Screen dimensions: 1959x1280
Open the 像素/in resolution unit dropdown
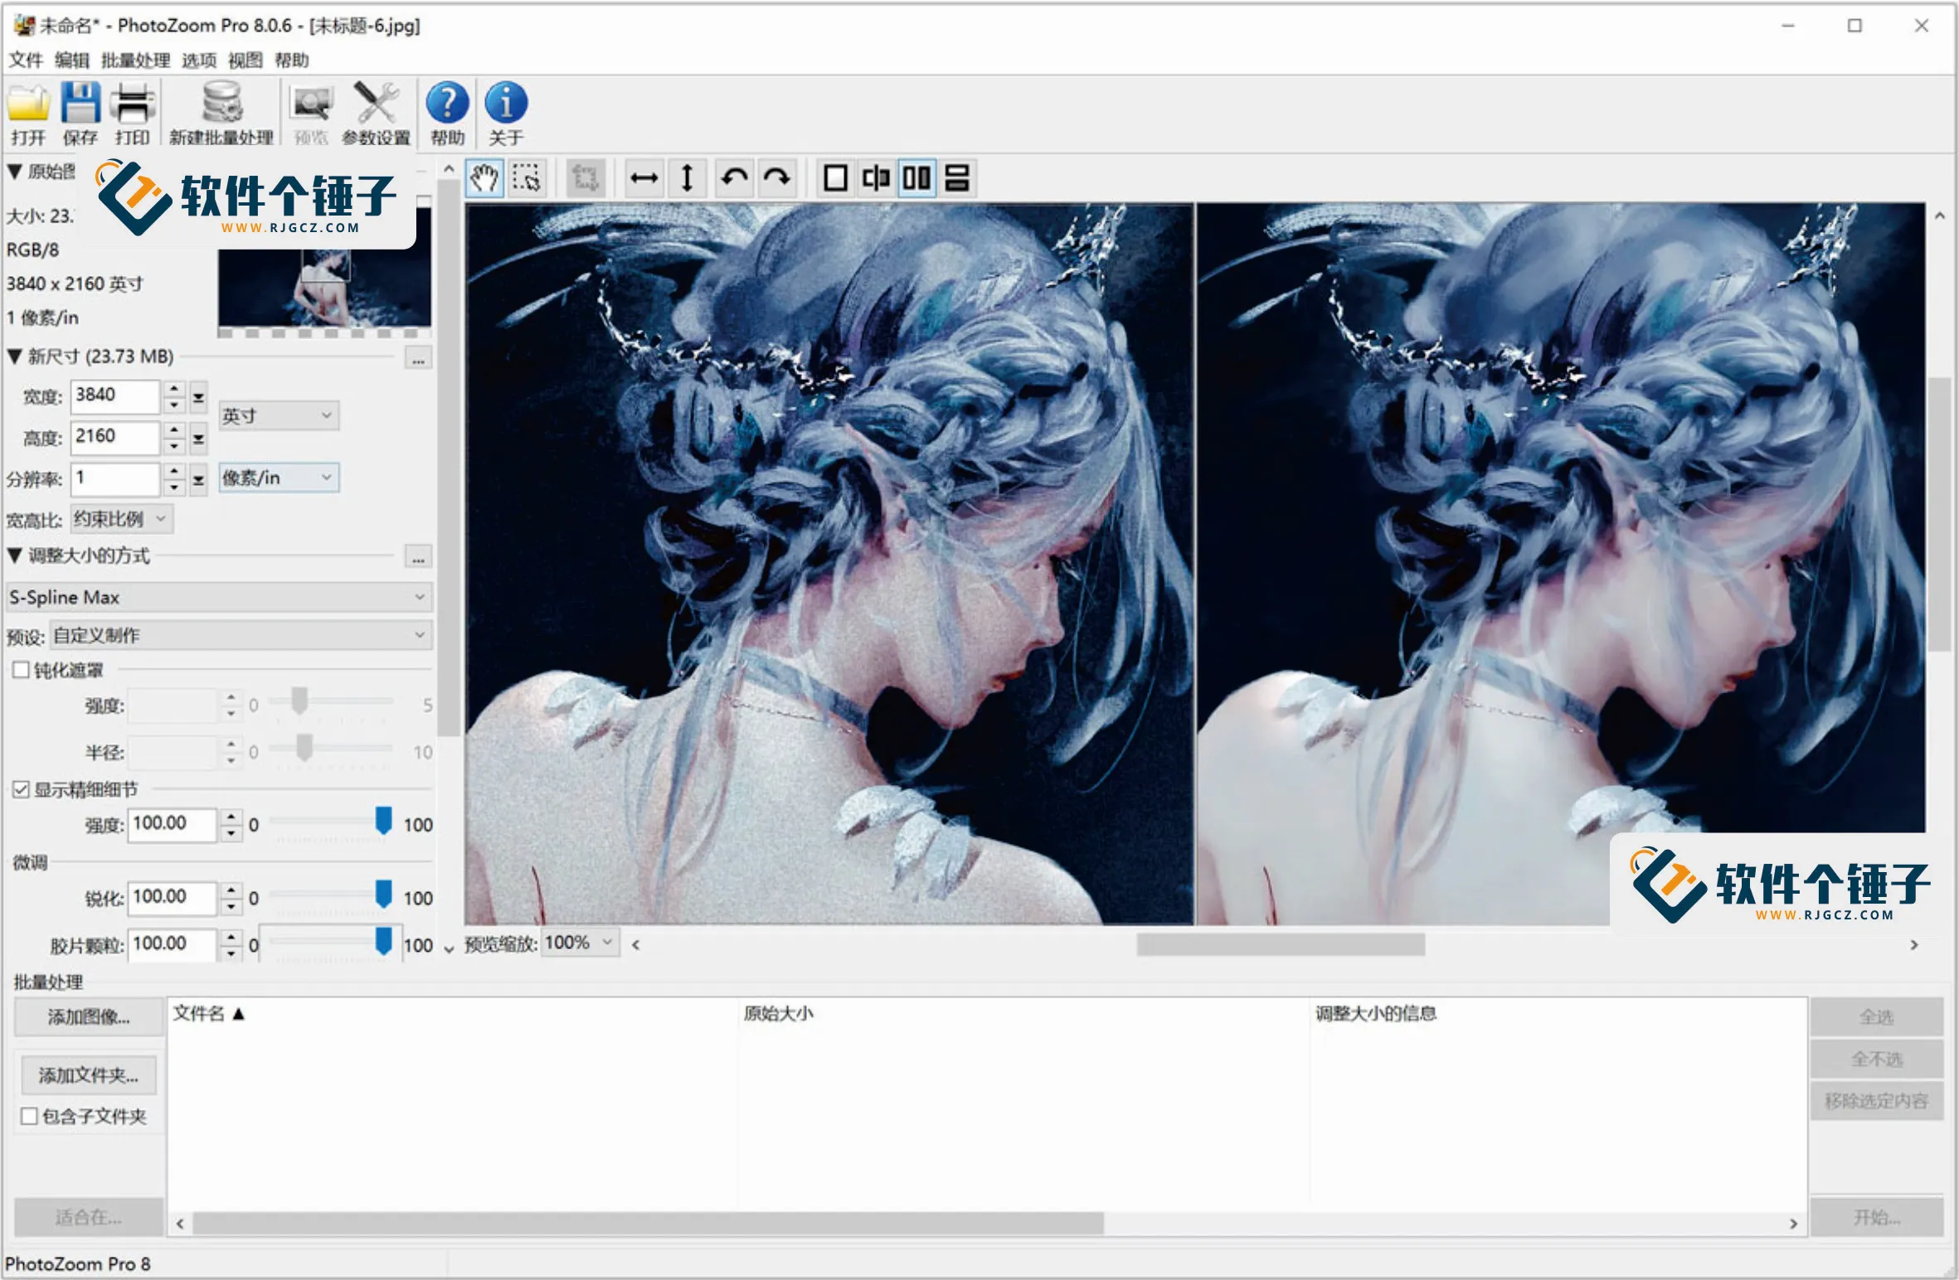pos(279,478)
